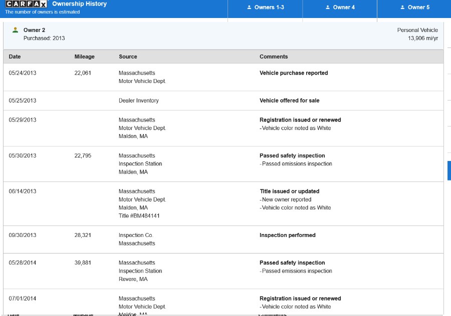
Task: Click the Source column header
Action: [128, 56]
